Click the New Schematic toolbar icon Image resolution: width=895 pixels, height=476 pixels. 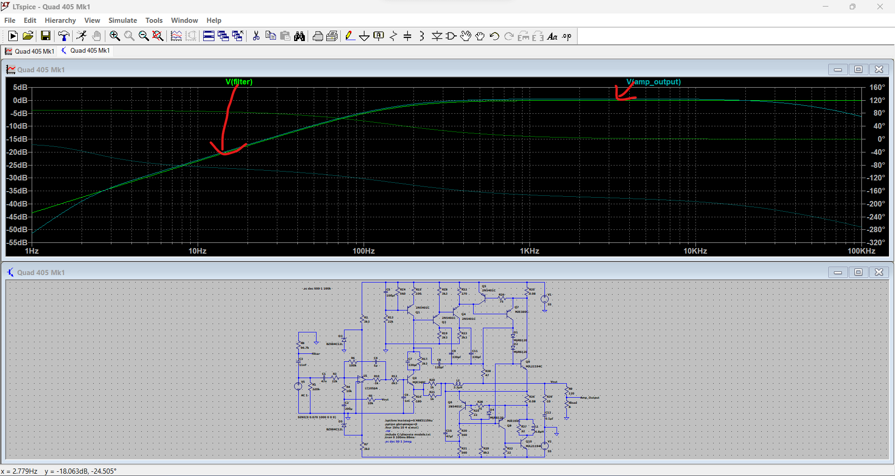pyautogui.click(x=13, y=36)
